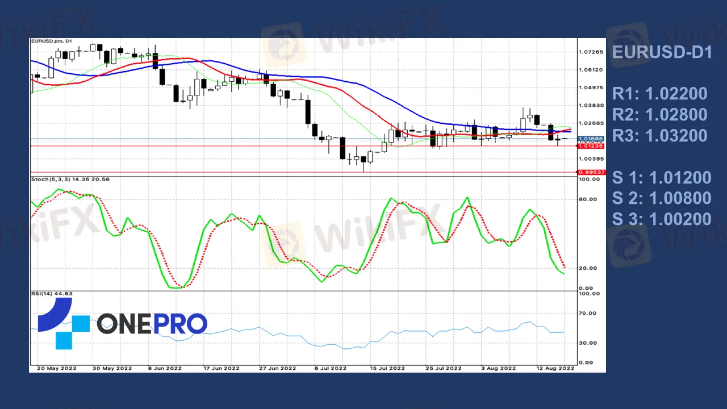
Task: Click the ONEPRO logo square icon
Action: click(x=64, y=324)
